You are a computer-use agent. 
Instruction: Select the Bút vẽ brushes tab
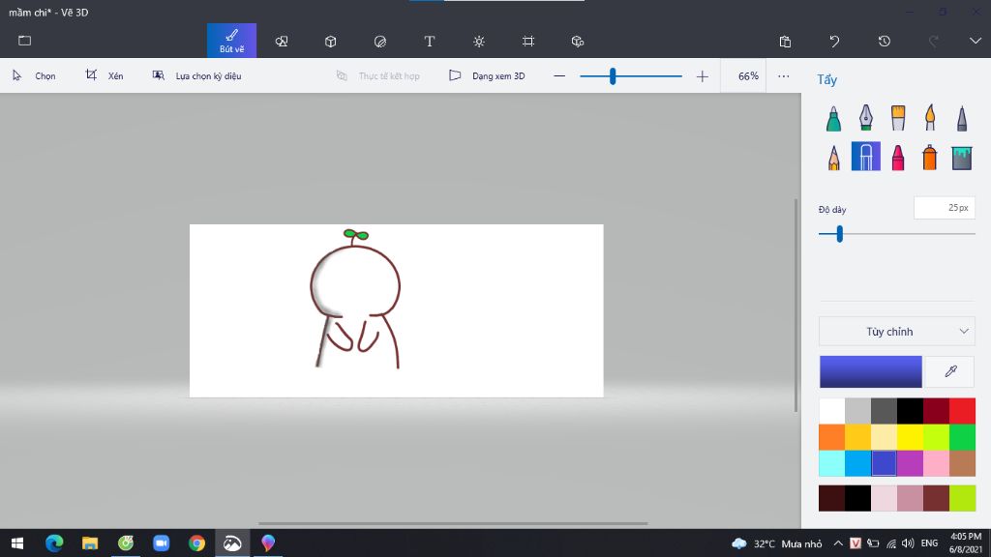(x=232, y=41)
